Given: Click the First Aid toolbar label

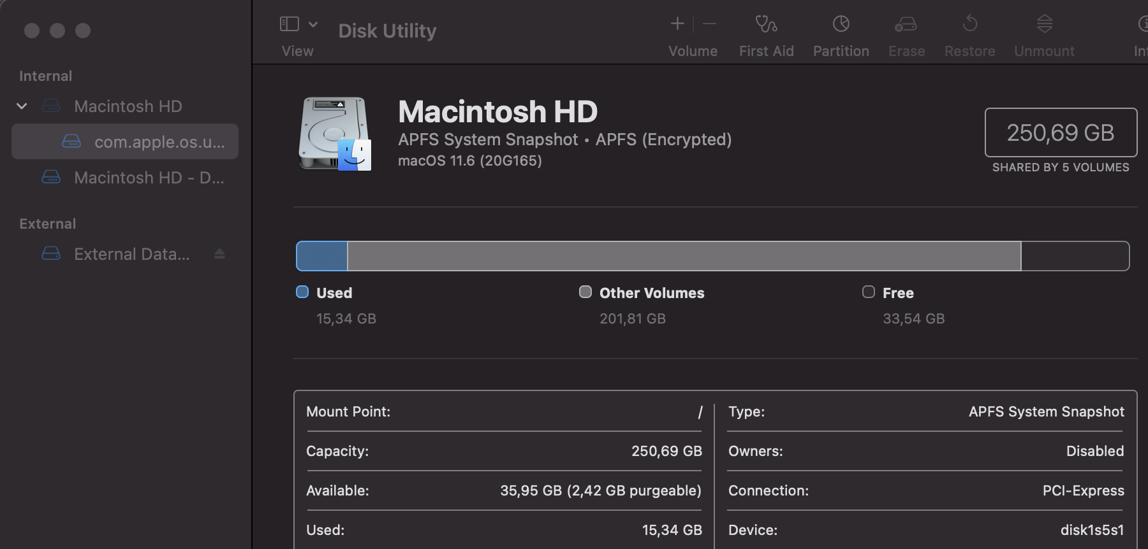Looking at the screenshot, I should pyautogui.click(x=767, y=51).
